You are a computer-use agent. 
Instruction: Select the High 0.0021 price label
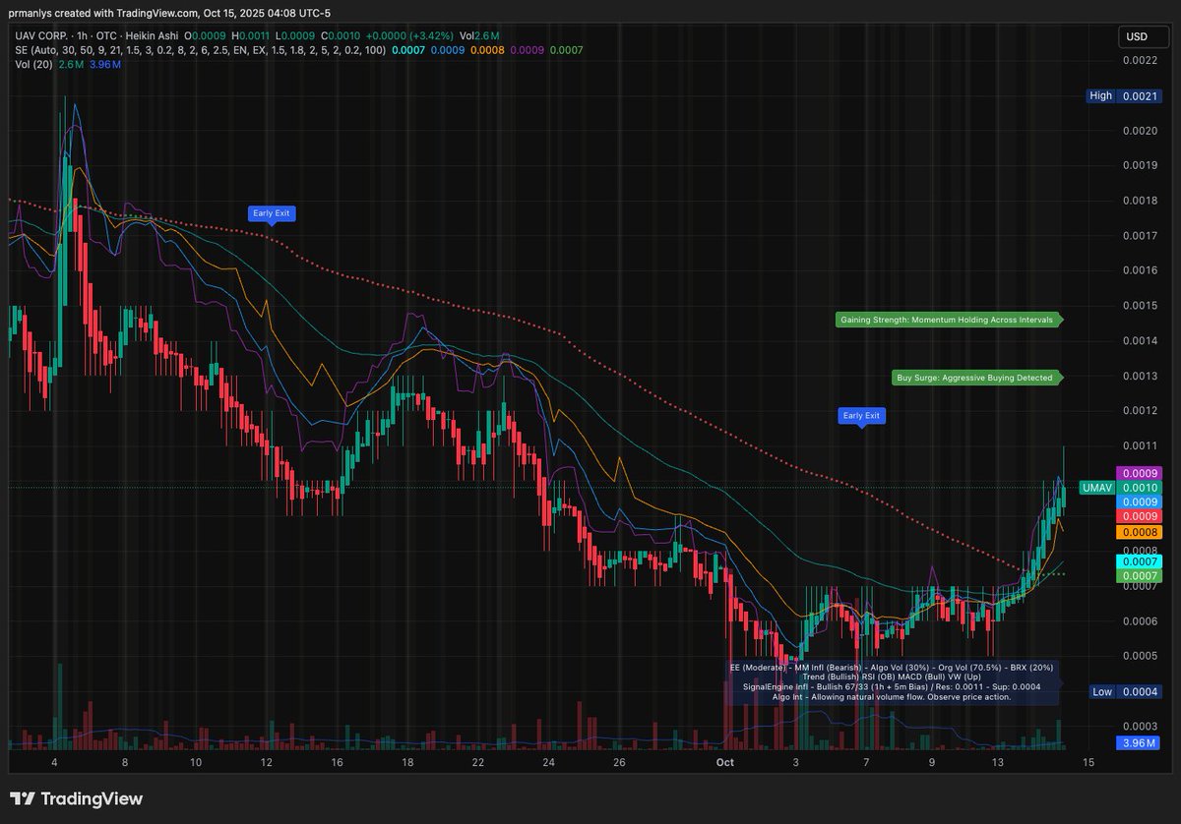(1125, 95)
